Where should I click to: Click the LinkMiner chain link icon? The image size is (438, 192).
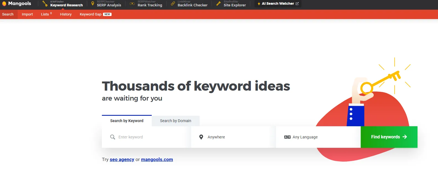[x=173, y=4]
